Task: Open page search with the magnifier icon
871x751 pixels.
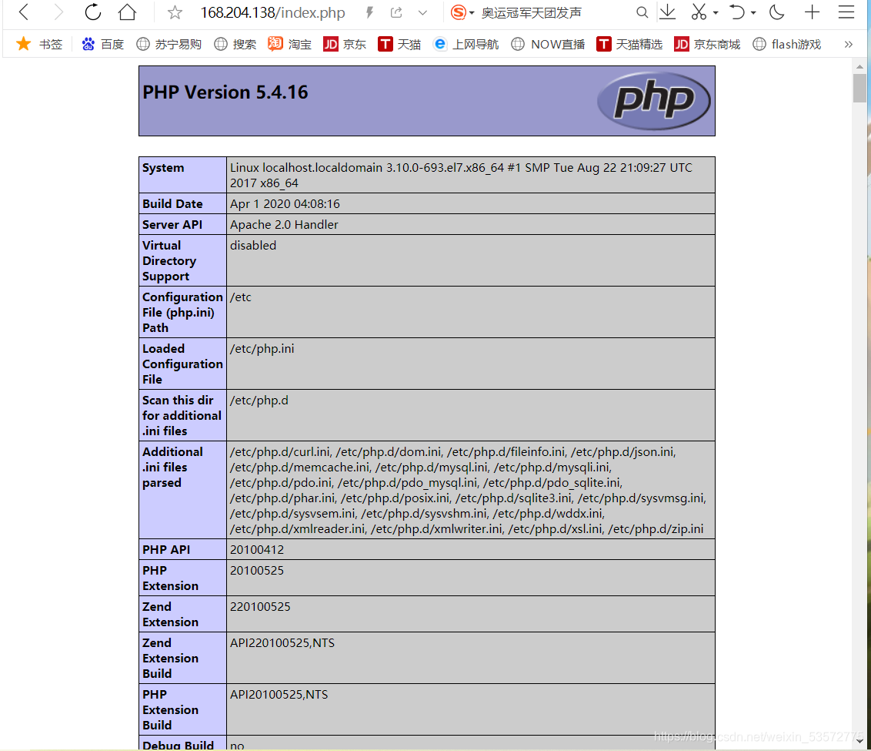Action: coord(642,12)
